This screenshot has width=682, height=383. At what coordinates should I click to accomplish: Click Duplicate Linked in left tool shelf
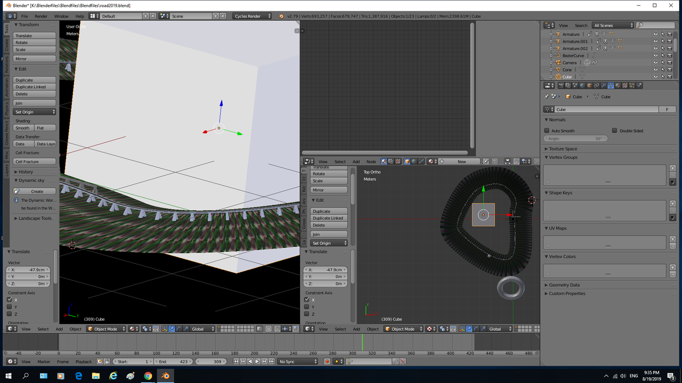coord(35,87)
